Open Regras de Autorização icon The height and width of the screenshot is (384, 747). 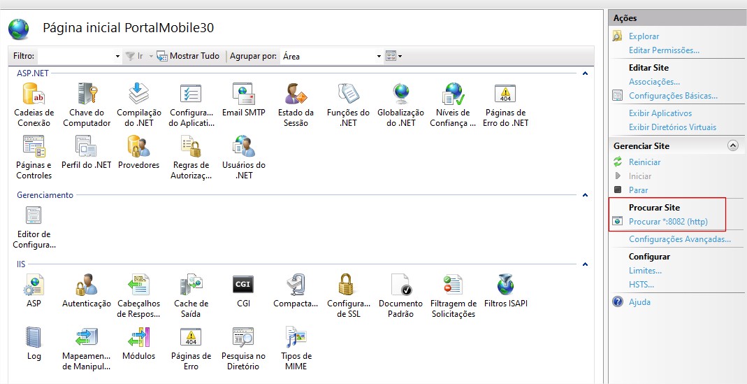click(x=191, y=157)
